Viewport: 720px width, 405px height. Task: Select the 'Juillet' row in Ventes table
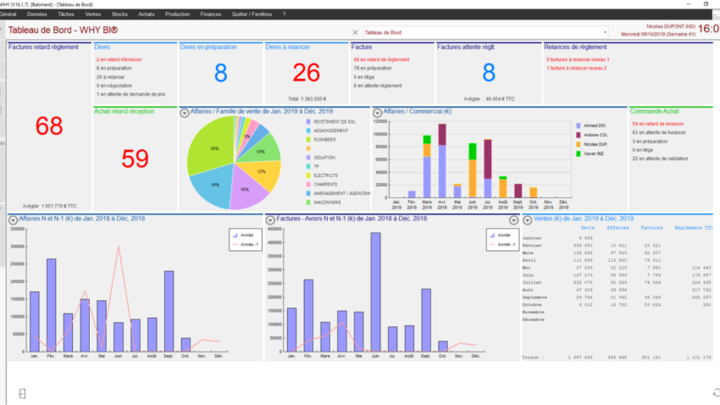tap(618, 282)
